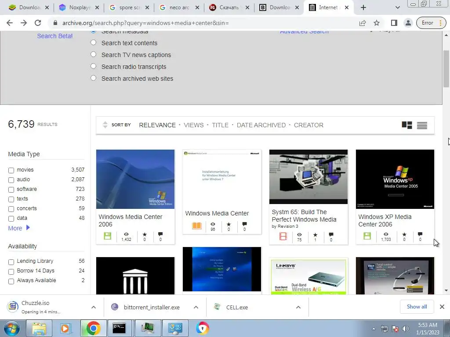Share this page via address bar icon
This screenshot has height=337, width=450.
point(363,23)
